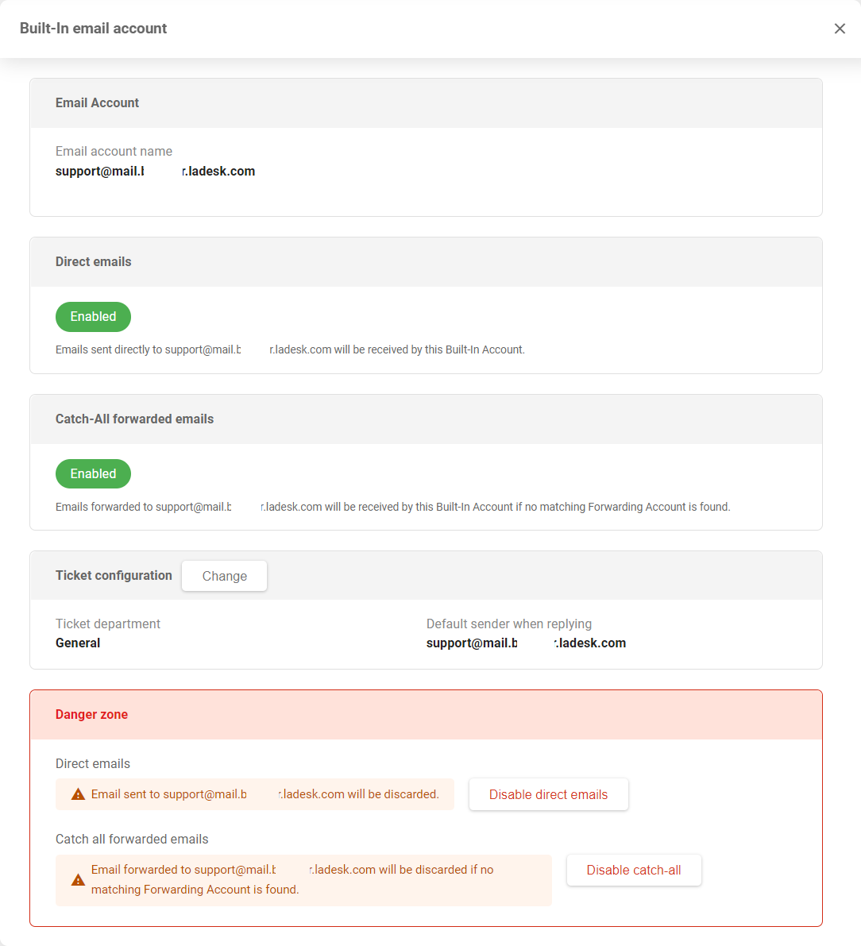Viewport: 861px width, 946px height.
Task: Click the Email Account section header
Action: (97, 103)
